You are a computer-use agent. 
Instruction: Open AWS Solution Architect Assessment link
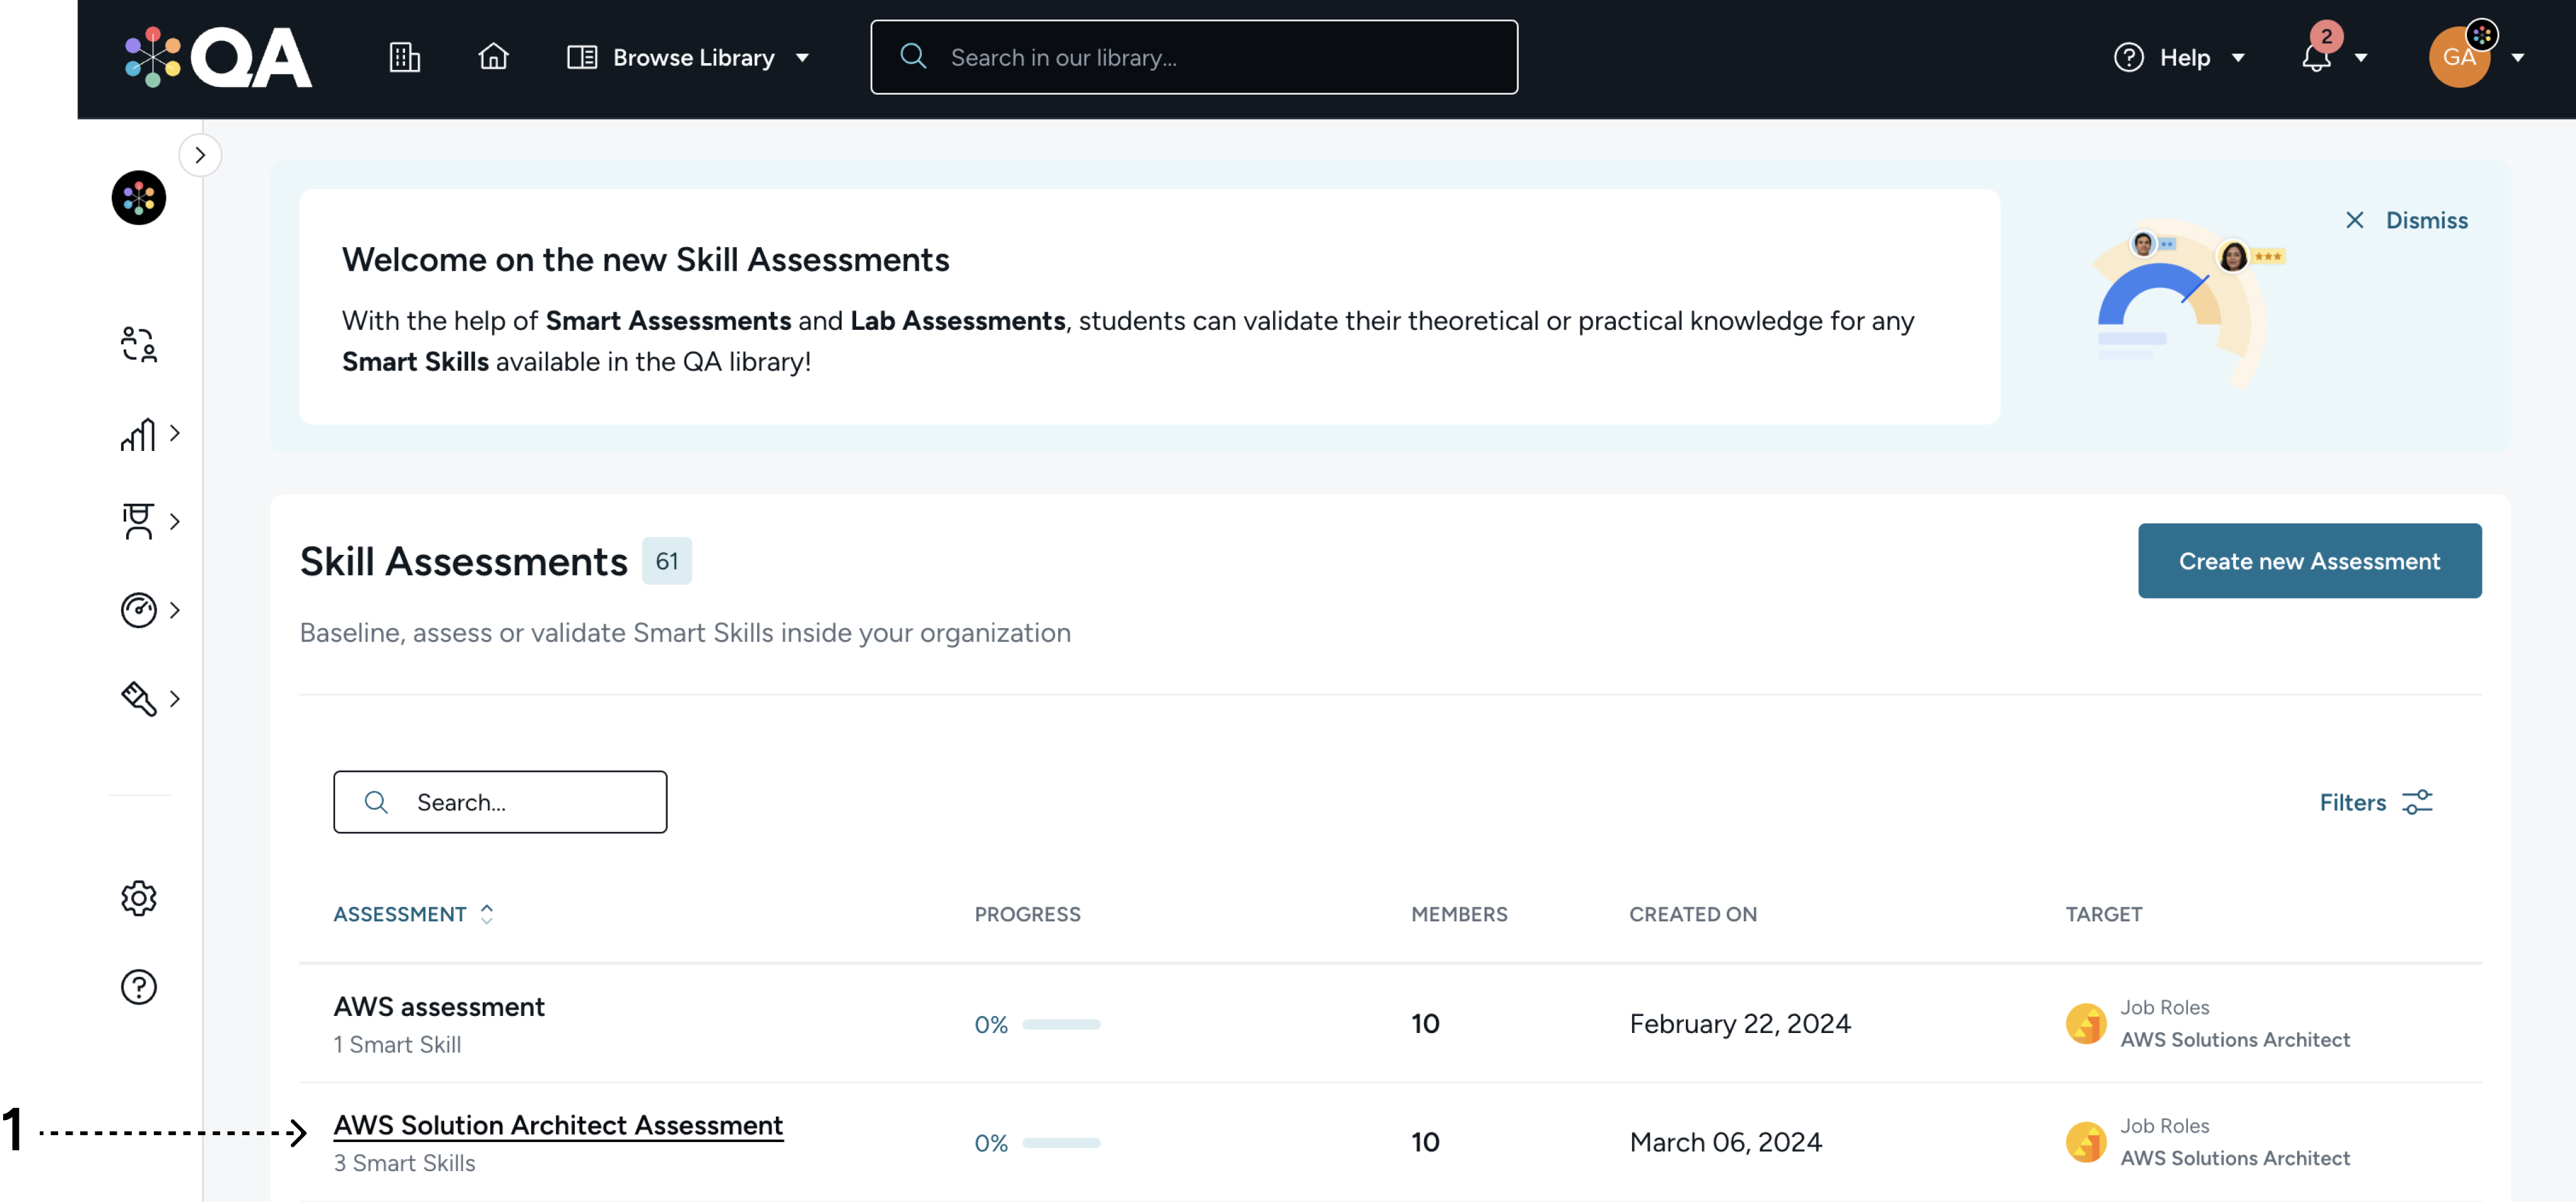point(558,1125)
